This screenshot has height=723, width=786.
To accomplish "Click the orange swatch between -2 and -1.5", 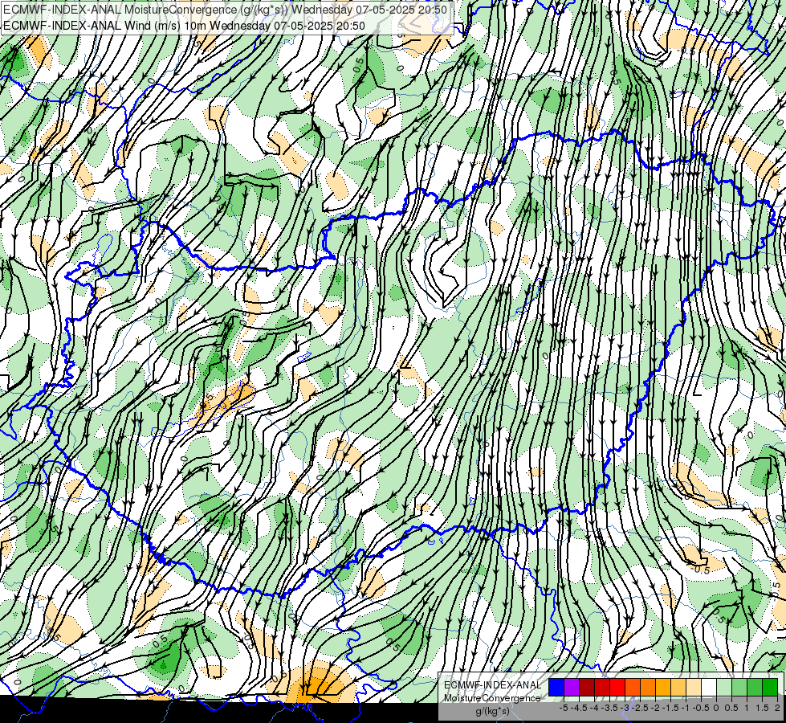I will (648, 687).
